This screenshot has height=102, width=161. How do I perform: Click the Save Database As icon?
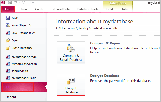coord(8,33)
